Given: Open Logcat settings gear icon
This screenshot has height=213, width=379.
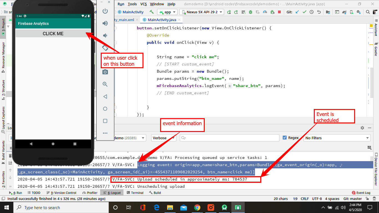Looking at the screenshot, I should (x=362, y=128).
